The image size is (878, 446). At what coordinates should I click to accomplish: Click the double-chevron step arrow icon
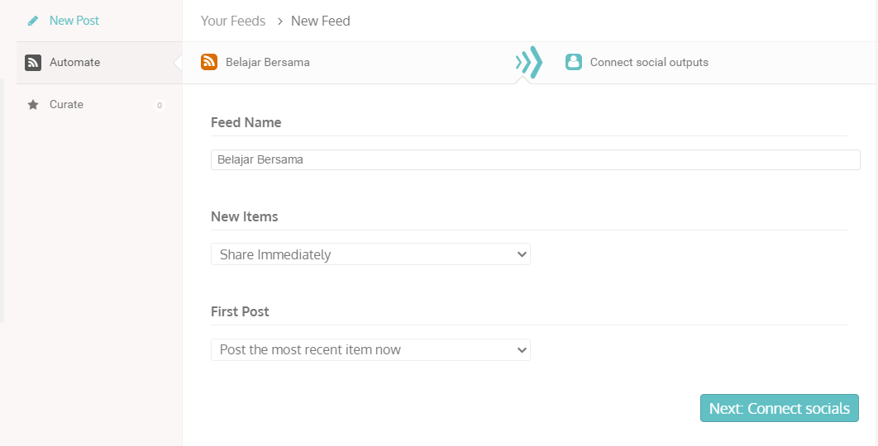(x=529, y=62)
